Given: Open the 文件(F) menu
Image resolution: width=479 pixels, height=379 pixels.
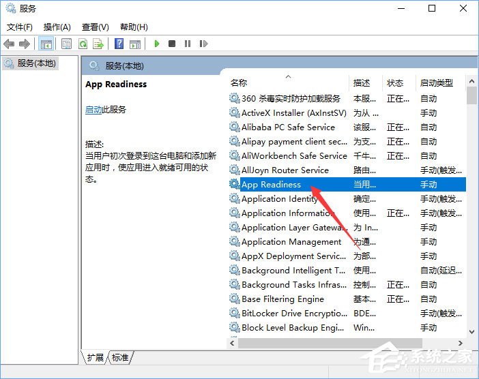Looking at the screenshot, I should pos(20,27).
